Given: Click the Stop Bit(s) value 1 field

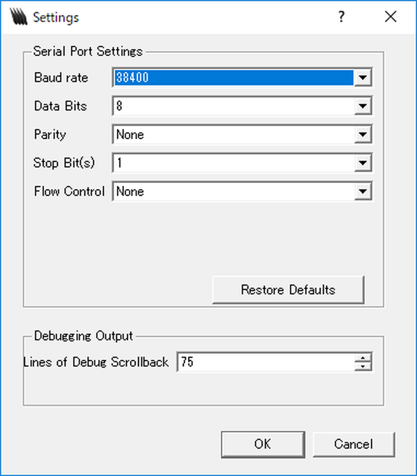Looking at the screenshot, I should pos(233,163).
